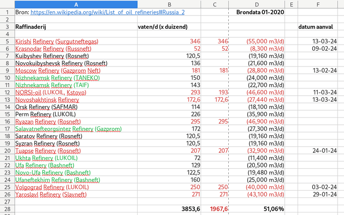The height and width of the screenshot is (215, 344).
Task: Select the Nizhnekamsk Refinery (TAIF) cell
Action: pyautogui.click(x=76, y=85)
